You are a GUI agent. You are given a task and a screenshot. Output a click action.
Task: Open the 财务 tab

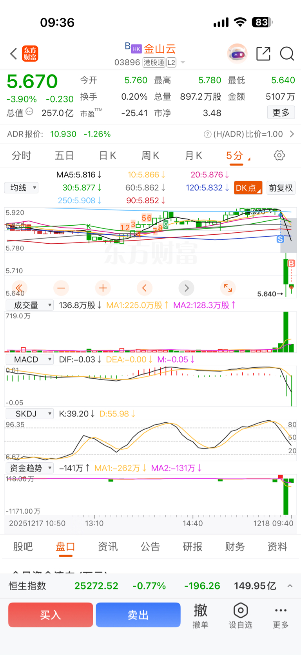235,547
